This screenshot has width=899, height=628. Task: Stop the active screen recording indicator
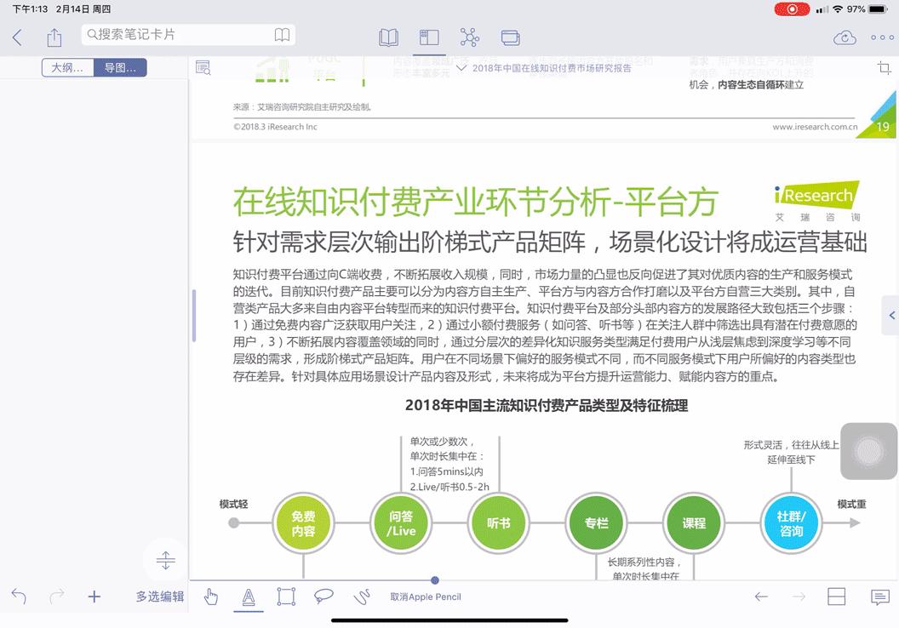point(793,9)
